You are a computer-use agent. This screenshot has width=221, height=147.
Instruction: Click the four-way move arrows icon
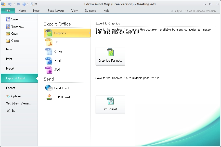tap(24, 4)
